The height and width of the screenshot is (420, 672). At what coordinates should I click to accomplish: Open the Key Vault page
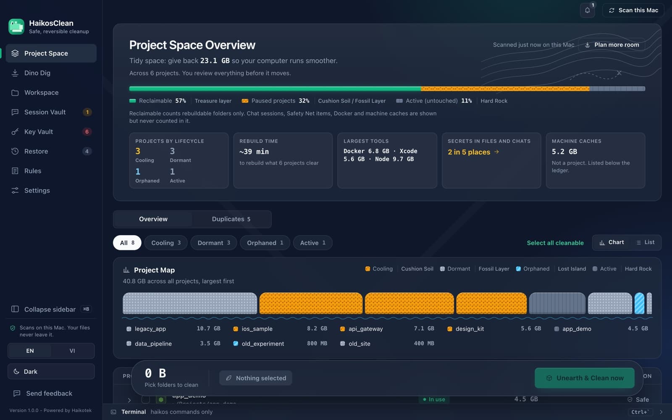(x=51, y=131)
